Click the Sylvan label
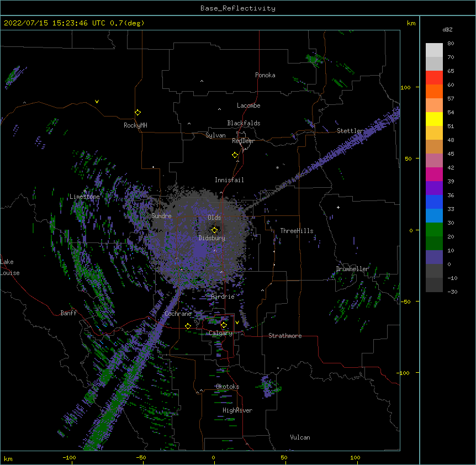 click(215, 135)
